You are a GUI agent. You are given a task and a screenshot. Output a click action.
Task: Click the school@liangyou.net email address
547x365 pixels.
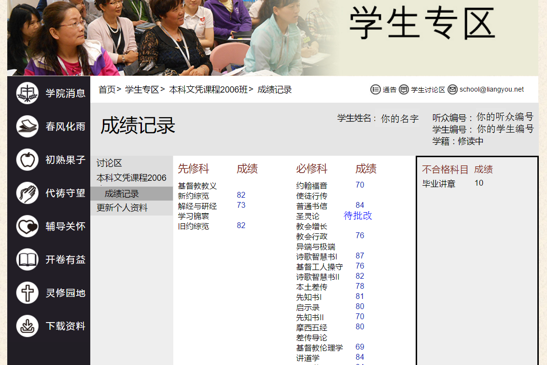tap(491, 90)
